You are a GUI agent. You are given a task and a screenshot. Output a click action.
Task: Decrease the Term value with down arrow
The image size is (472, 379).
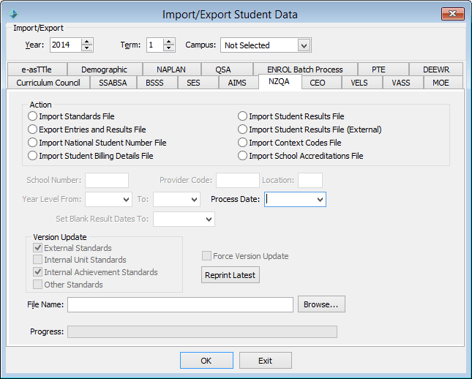click(169, 48)
